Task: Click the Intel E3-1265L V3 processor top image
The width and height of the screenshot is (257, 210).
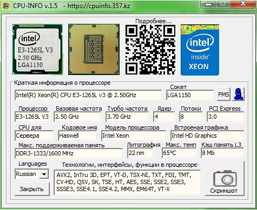Action: tap(37, 49)
